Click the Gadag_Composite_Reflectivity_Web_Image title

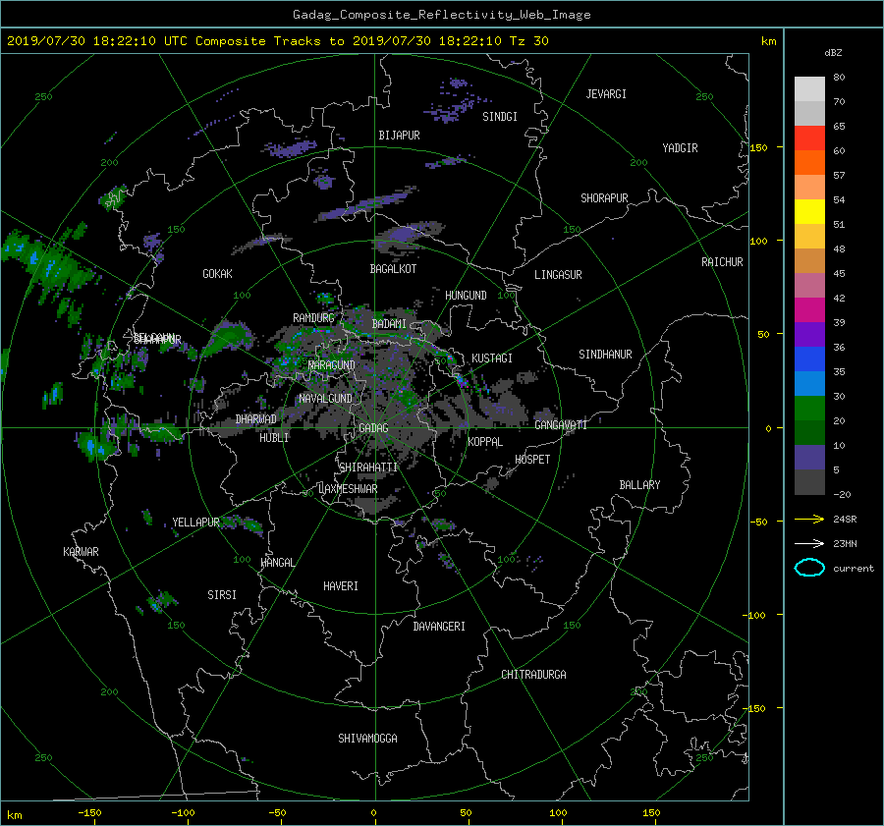click(441, 15)
